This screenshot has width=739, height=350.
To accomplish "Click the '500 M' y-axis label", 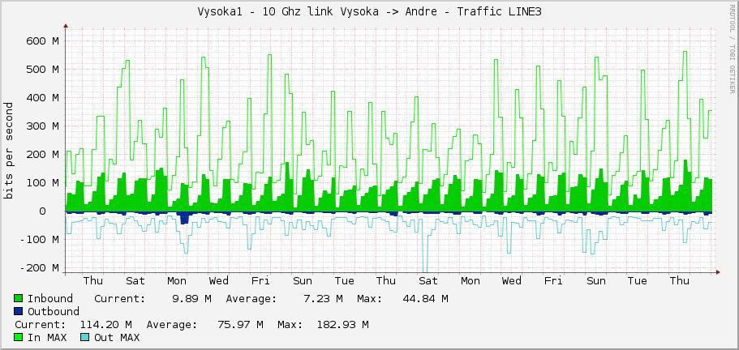I will pos(42,69).
